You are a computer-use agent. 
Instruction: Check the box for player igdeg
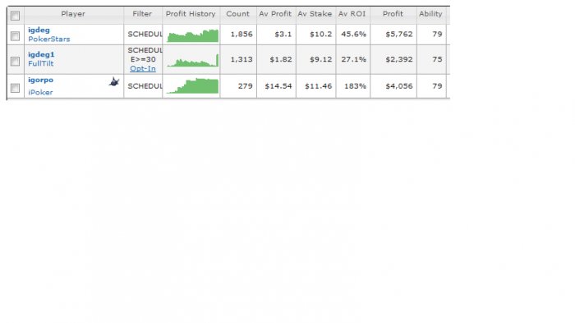(x=15, y=35)
